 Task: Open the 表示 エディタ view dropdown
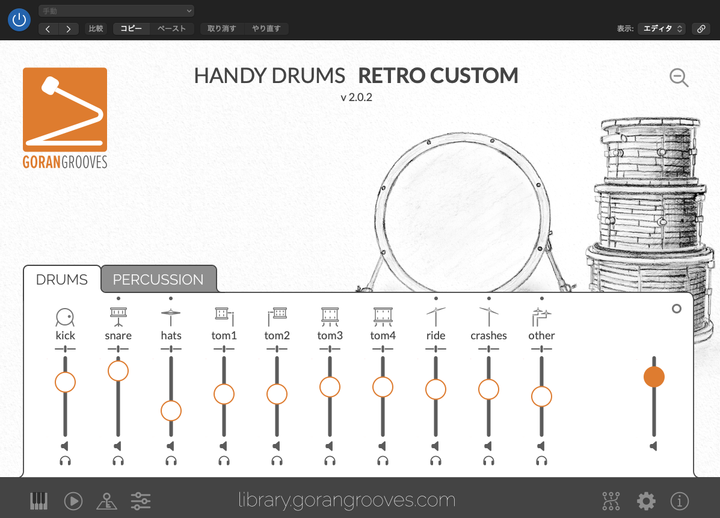[662, 28]
